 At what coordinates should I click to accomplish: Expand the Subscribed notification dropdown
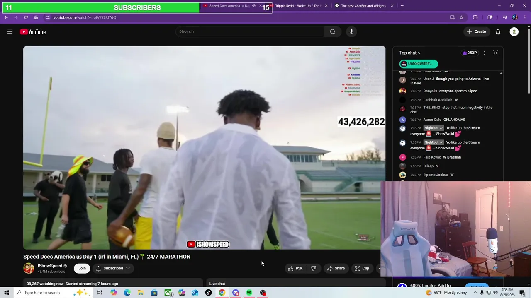pyautogui.click(x=113, y=268)
